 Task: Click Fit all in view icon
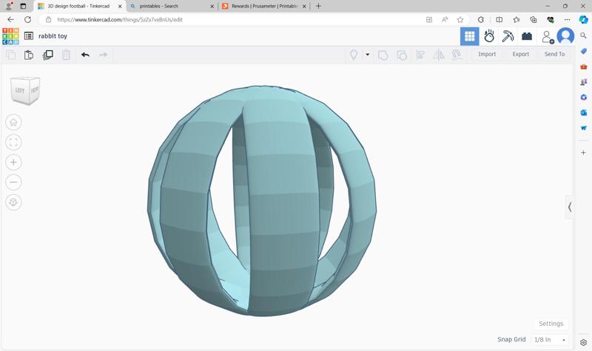pyautogui.click(x=13, y=143)
